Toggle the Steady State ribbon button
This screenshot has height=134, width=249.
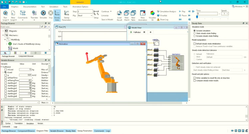[x=57, y=15]
